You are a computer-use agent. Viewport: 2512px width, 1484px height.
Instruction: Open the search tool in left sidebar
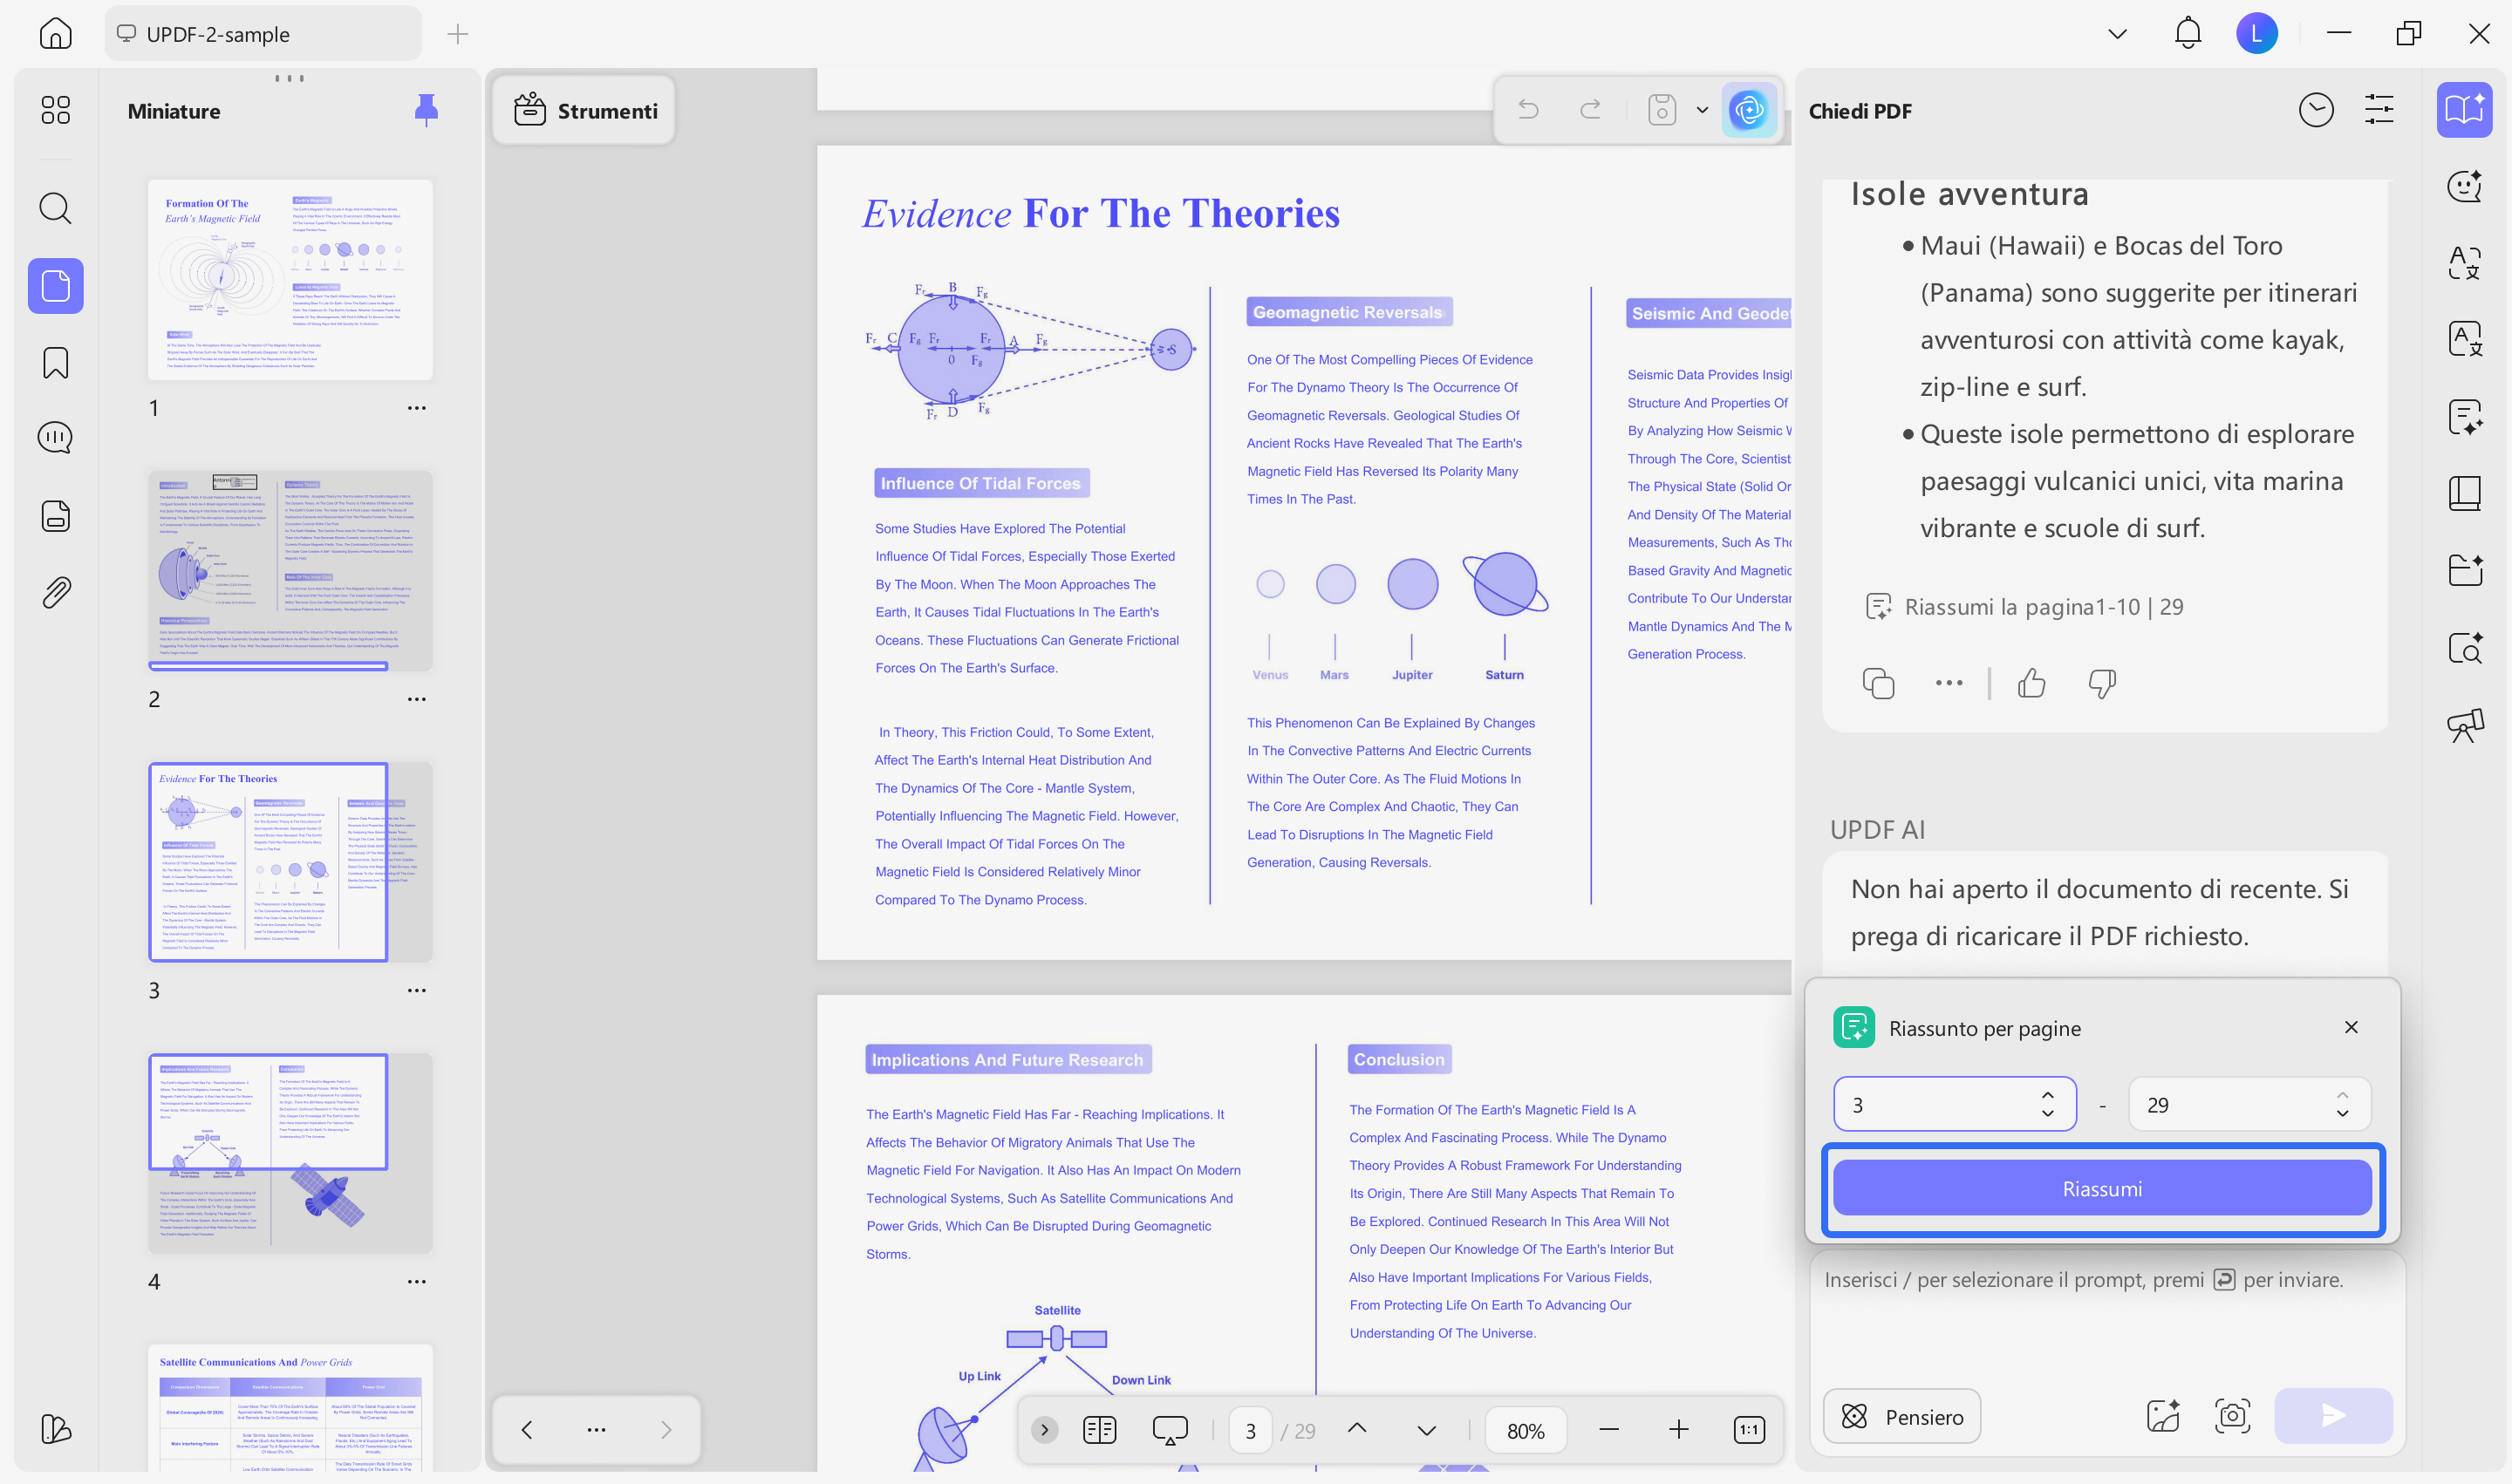pyautogui.click(x=55, y=208)
